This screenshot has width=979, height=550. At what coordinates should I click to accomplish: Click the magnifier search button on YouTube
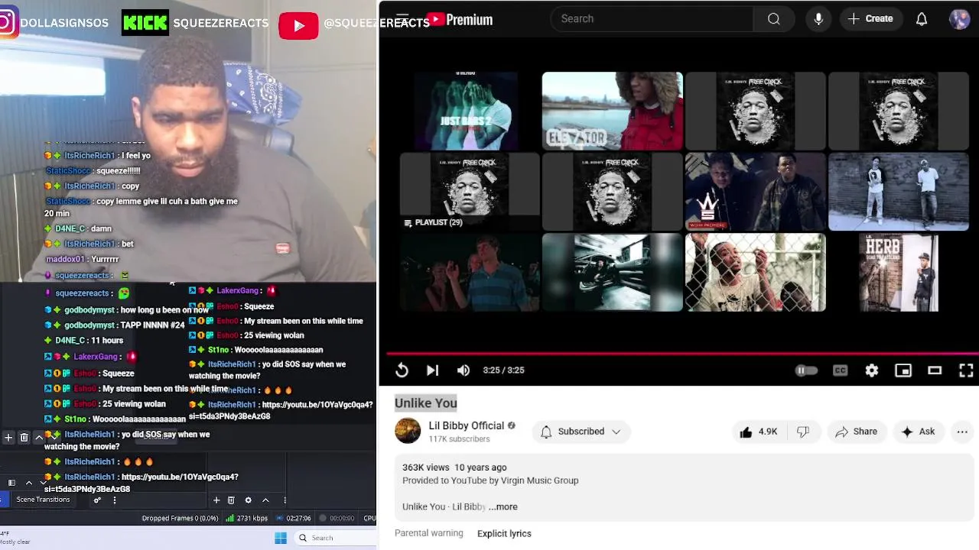[774, 19]
